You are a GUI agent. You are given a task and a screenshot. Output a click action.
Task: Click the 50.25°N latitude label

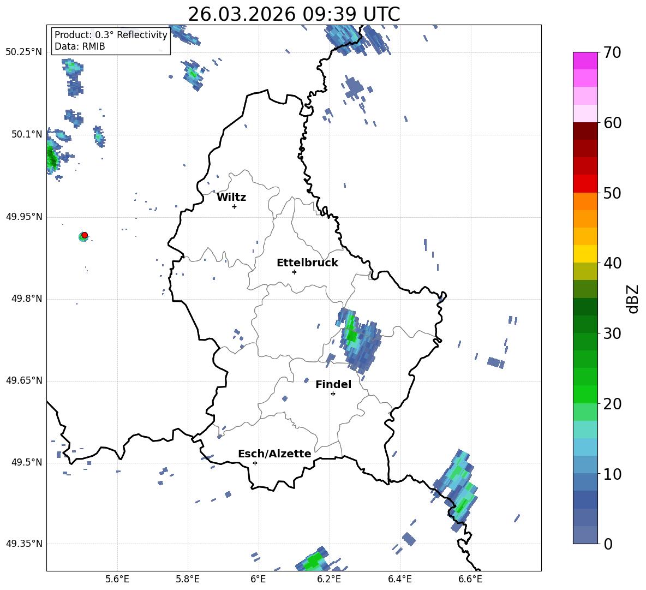[24, 52]
